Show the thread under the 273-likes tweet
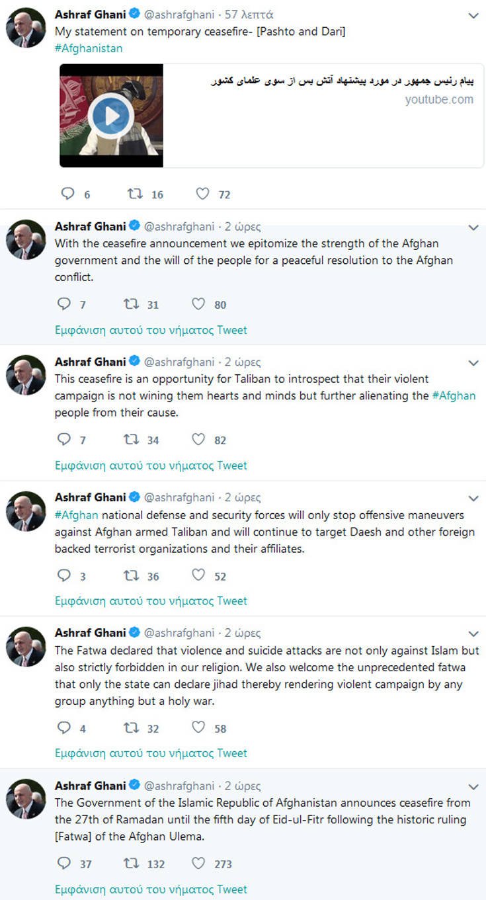The width and height of the screenshot is (486, 900). (x=151, y=889)
